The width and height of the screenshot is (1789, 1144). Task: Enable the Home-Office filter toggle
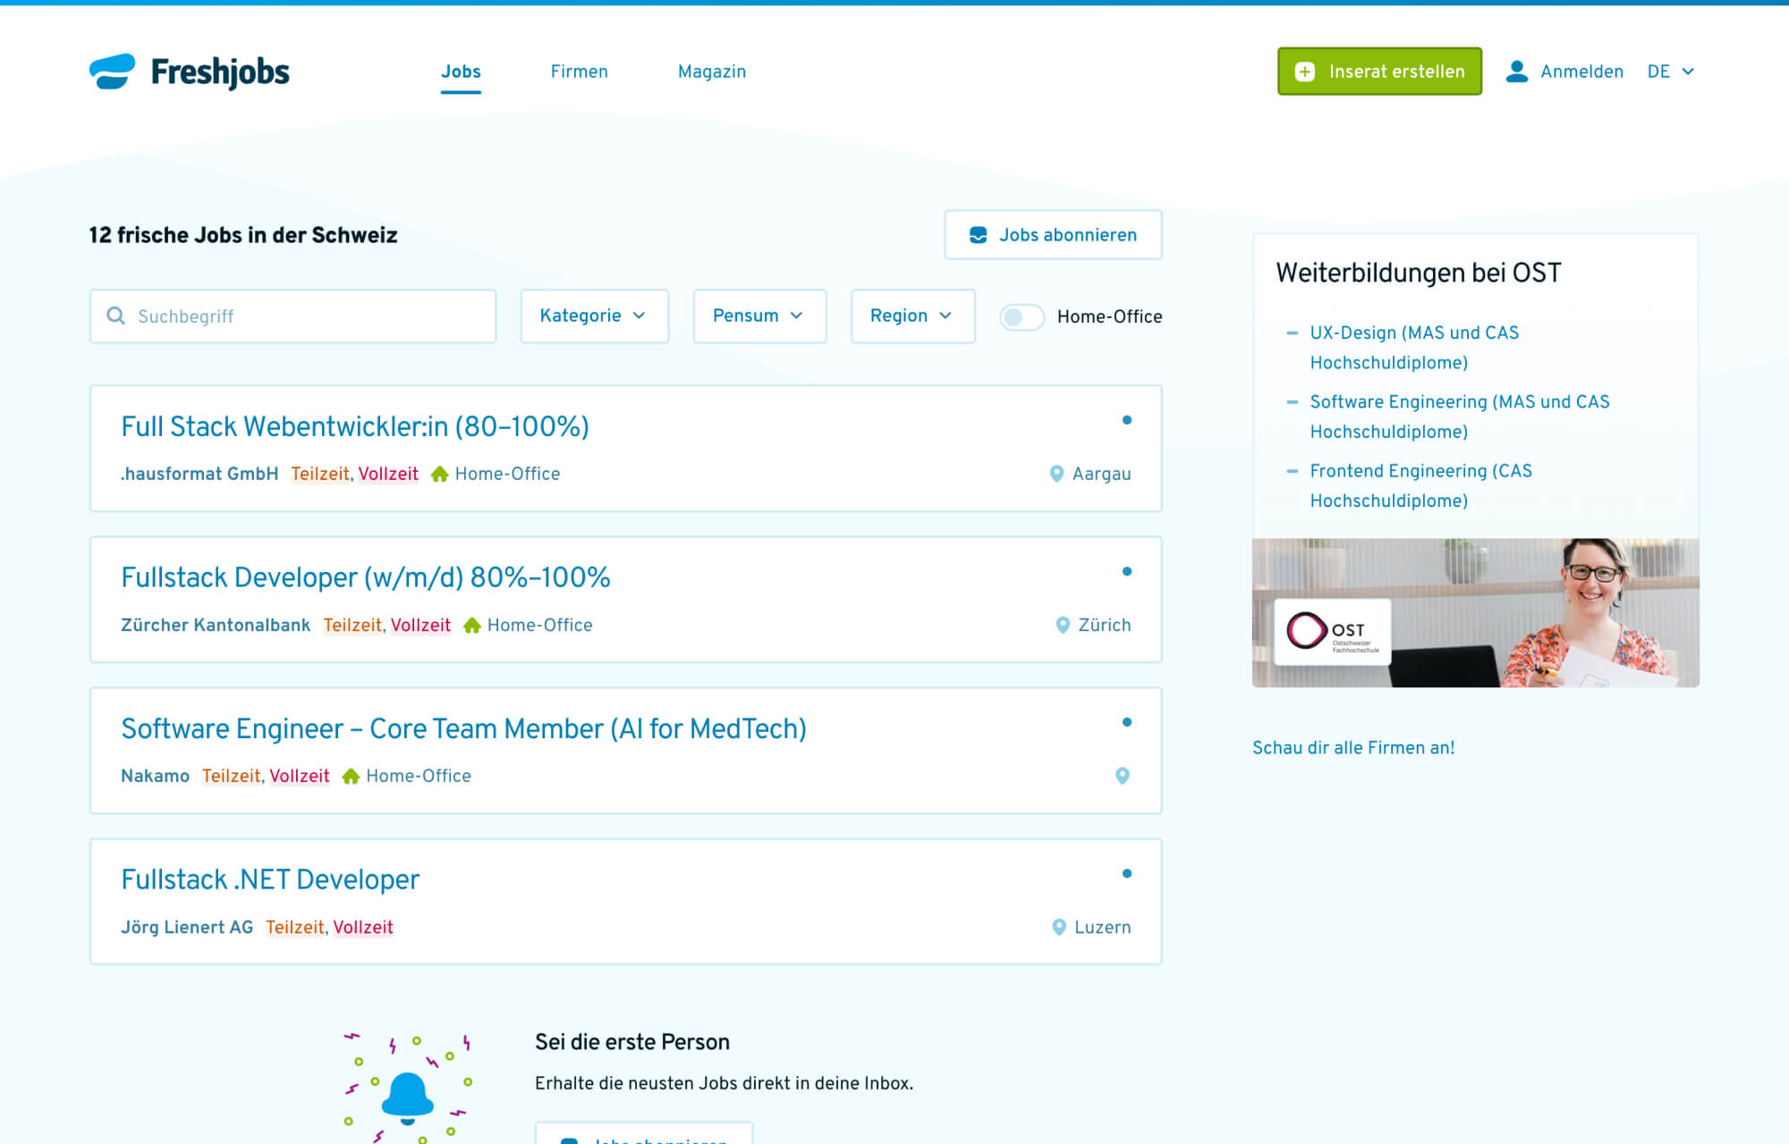click(1022, 316)
